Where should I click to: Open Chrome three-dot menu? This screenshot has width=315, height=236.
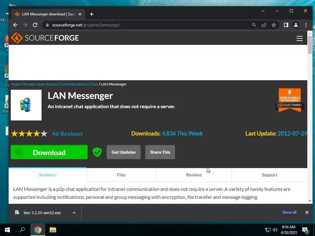[306, 25]
